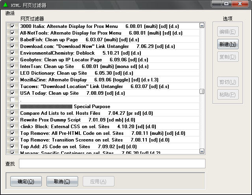Uncheck the Special Purpose separator checkbox
Viewport: 252px width, 195px height.
[x=12, y=106]
